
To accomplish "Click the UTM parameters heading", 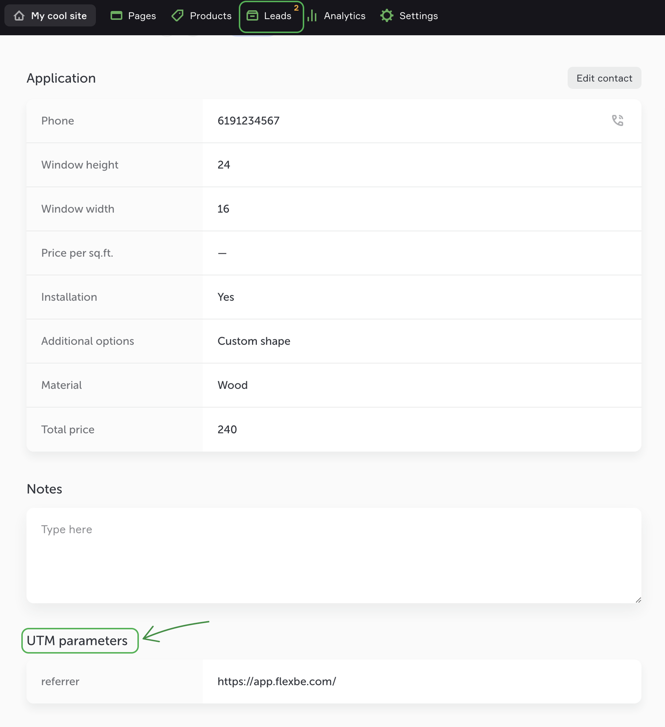I will 77,641.
